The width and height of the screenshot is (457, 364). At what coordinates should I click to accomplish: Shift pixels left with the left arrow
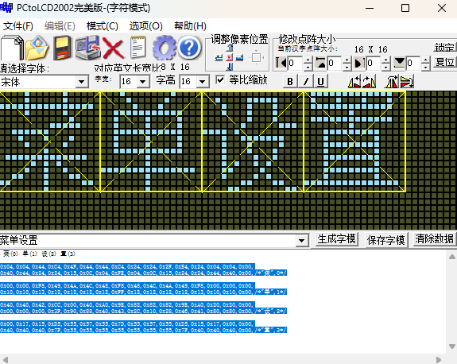(x=219, y=58)
